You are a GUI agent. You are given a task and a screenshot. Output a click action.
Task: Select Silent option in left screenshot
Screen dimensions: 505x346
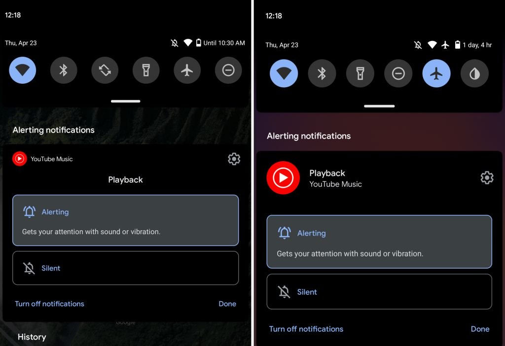[x=126, y=268]
